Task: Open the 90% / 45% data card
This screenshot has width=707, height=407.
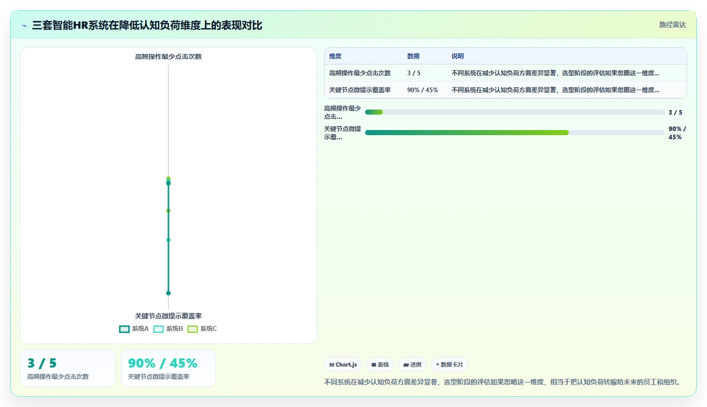Action: point(168,368)
